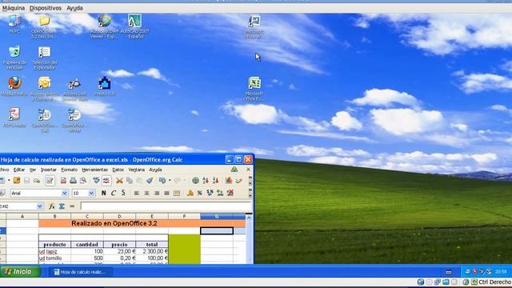Select the green filled cell in column F

click(x=184, y=249)
